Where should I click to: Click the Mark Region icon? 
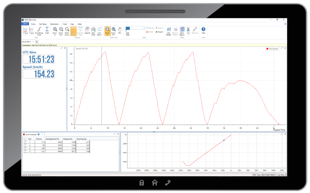tap(182, 29)
